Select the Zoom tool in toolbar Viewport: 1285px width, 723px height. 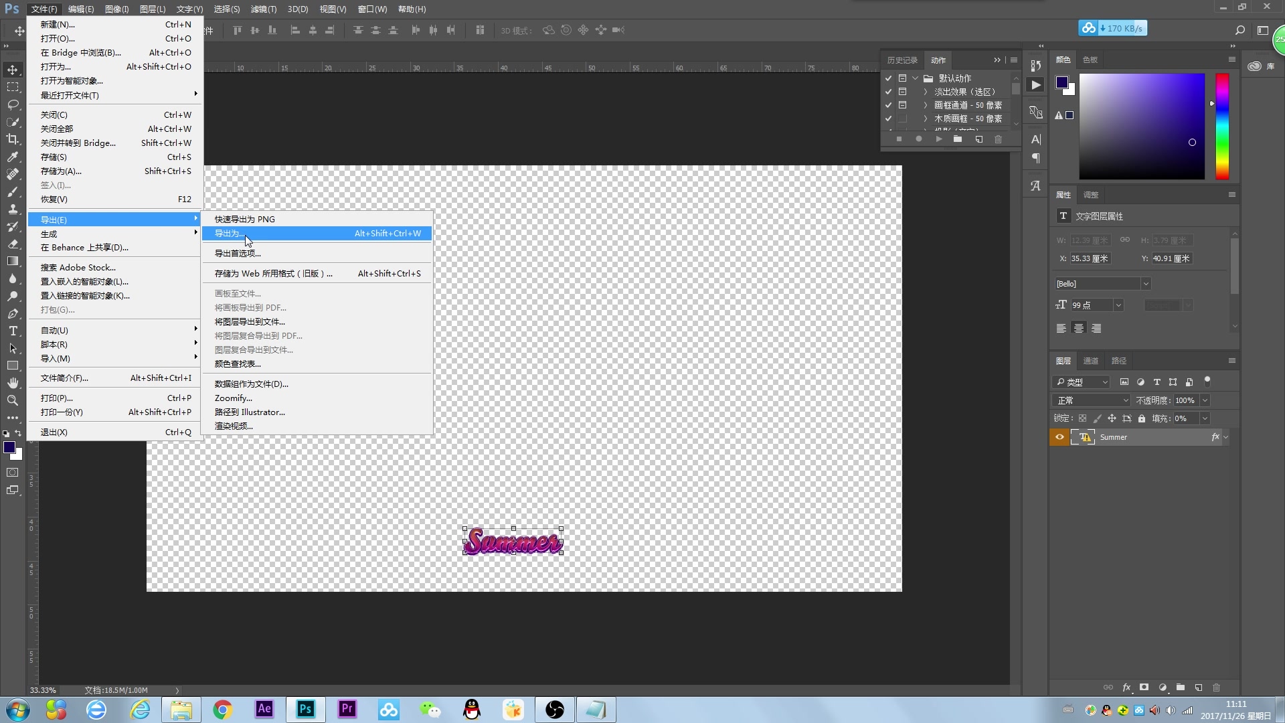click(x=13, y=400)
